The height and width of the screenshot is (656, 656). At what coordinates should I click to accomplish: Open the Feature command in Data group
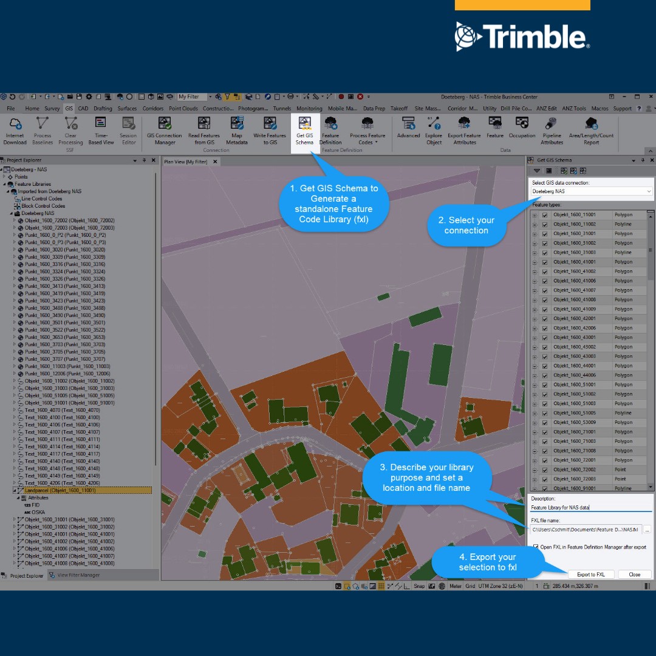(x=495, y=128)
